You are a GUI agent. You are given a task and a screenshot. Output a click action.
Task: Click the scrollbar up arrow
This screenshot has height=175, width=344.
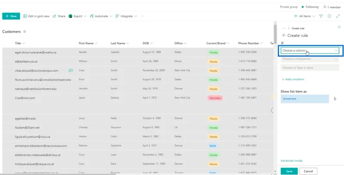coord(275,23)
